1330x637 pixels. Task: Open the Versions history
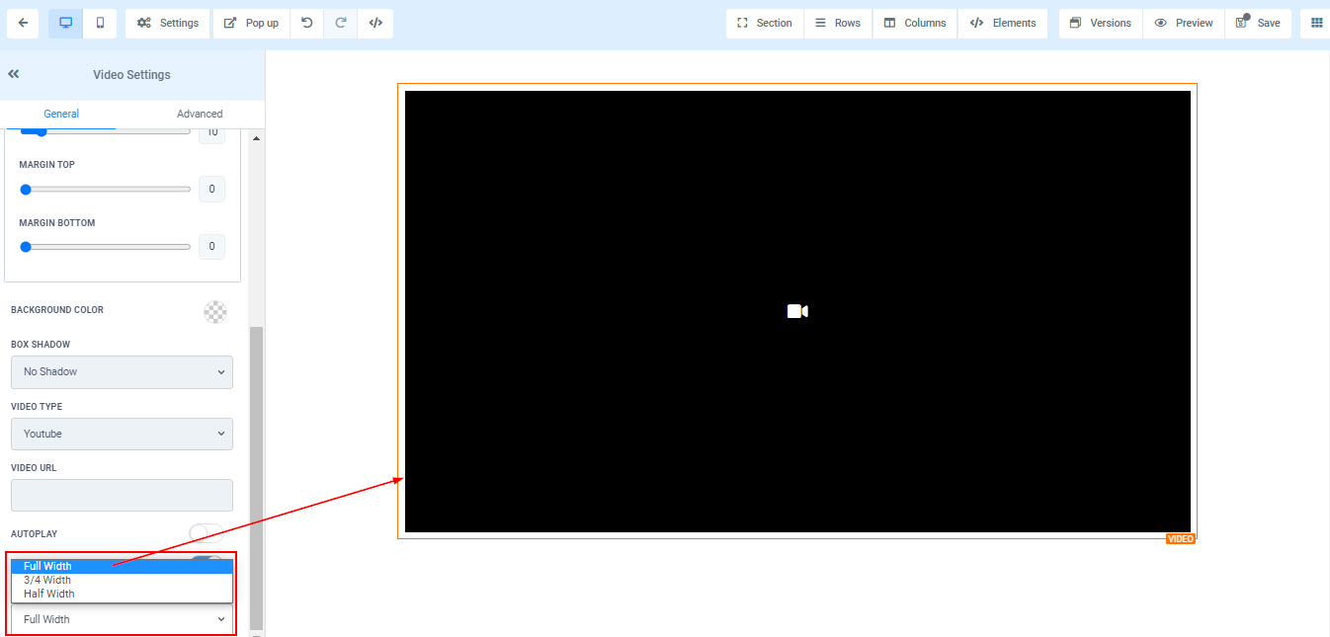(x=1101, y=24)
